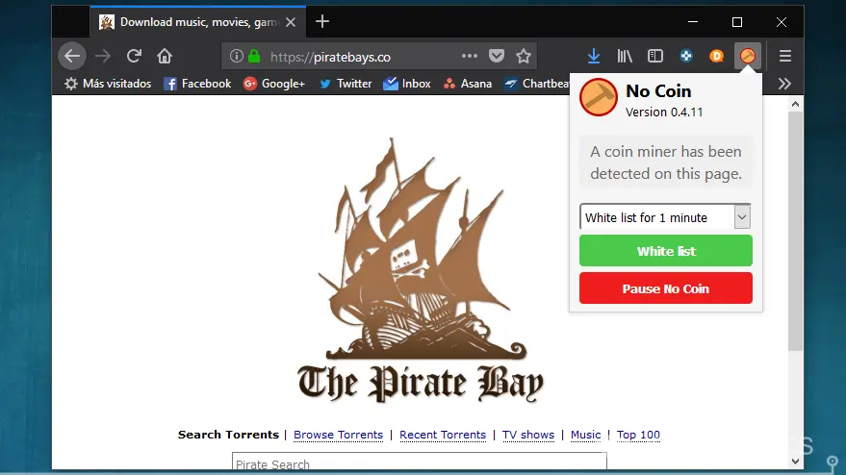Click scrollbar down arrow
Screen dimensions: 846x475
click(795, 462)
